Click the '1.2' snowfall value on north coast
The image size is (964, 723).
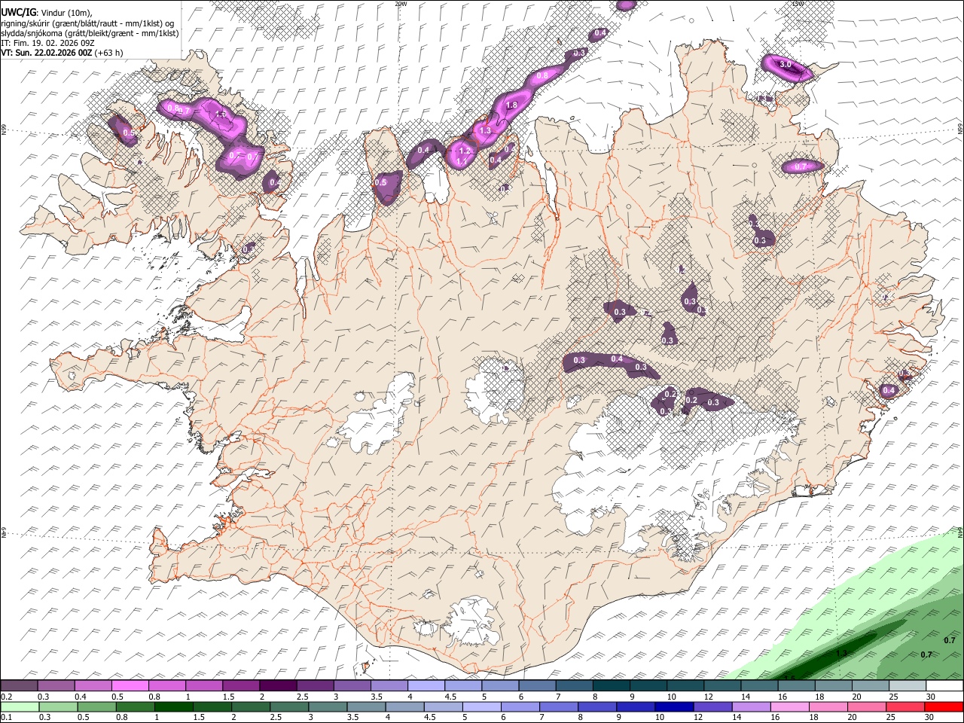(x=465, y=151)
